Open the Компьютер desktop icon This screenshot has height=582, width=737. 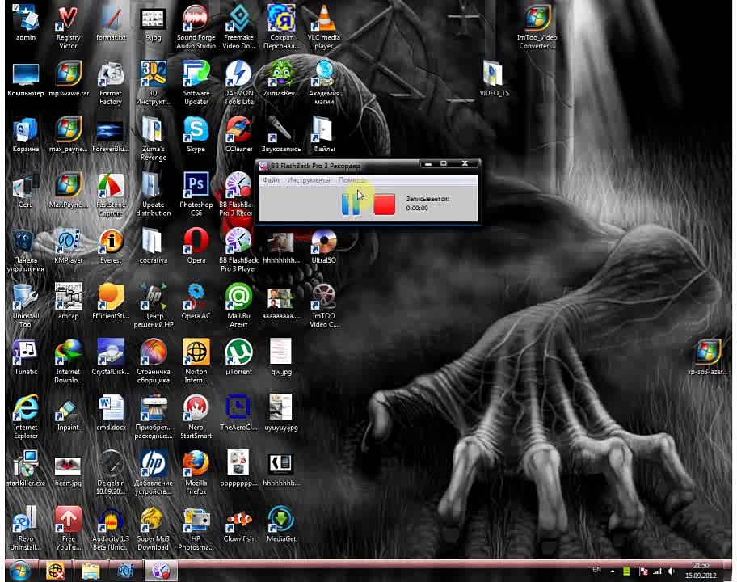25,79
